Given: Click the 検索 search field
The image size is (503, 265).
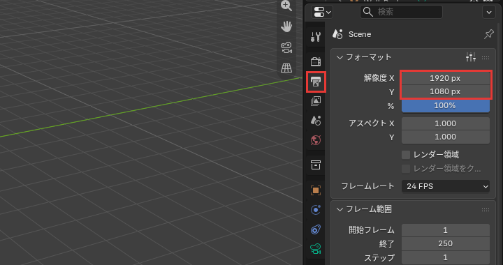Looking at the screenshot, I should pos(401,12).
